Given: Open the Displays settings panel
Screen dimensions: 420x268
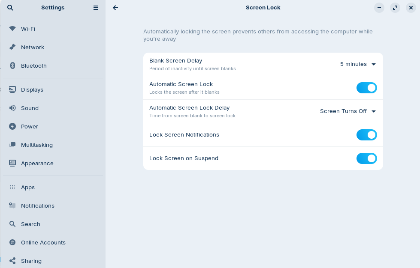Looking at the screenshot, I should (32, 89).
